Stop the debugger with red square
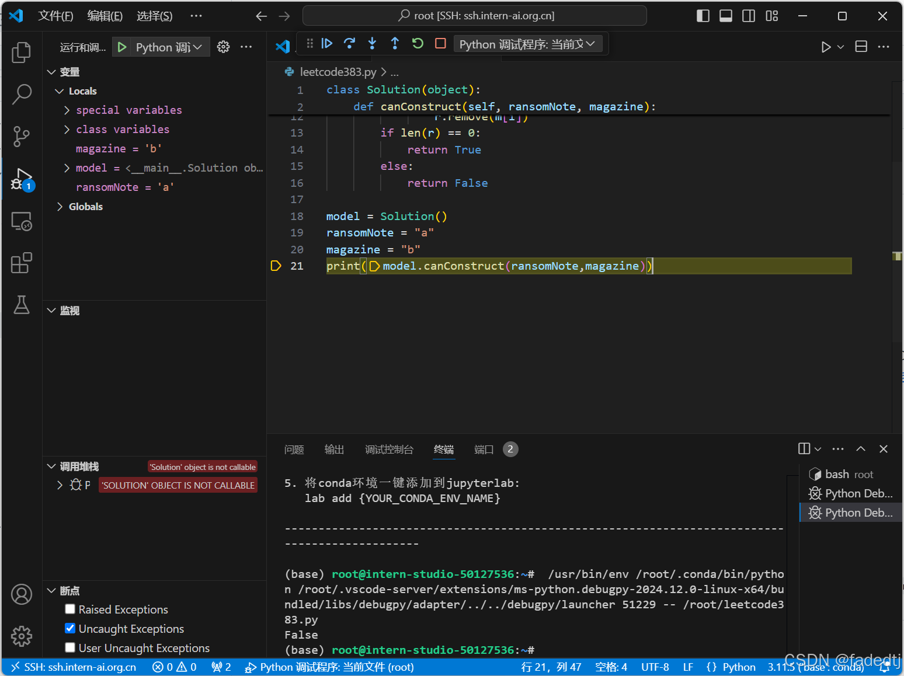This screenshot has width=904, height=676. coord(440,44)
